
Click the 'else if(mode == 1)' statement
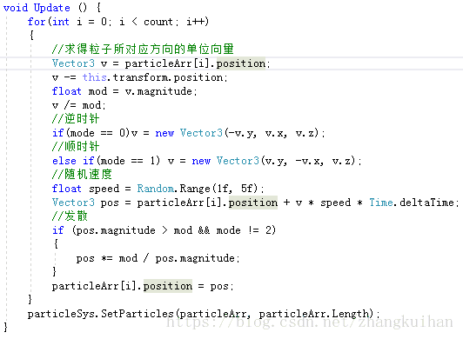pos(106,161)
